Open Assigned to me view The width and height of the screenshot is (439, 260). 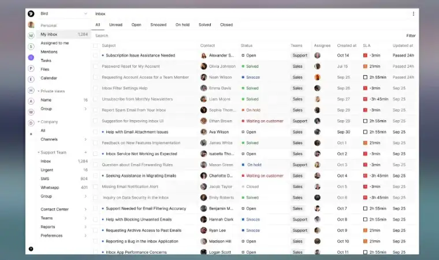pos(55,43)
